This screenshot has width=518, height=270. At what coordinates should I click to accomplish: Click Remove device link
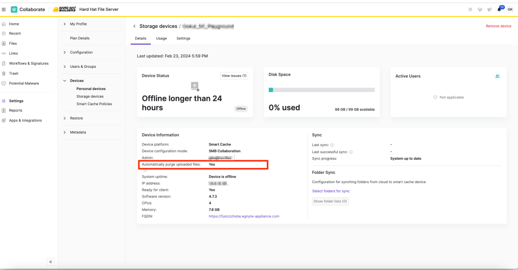point(498,26)
